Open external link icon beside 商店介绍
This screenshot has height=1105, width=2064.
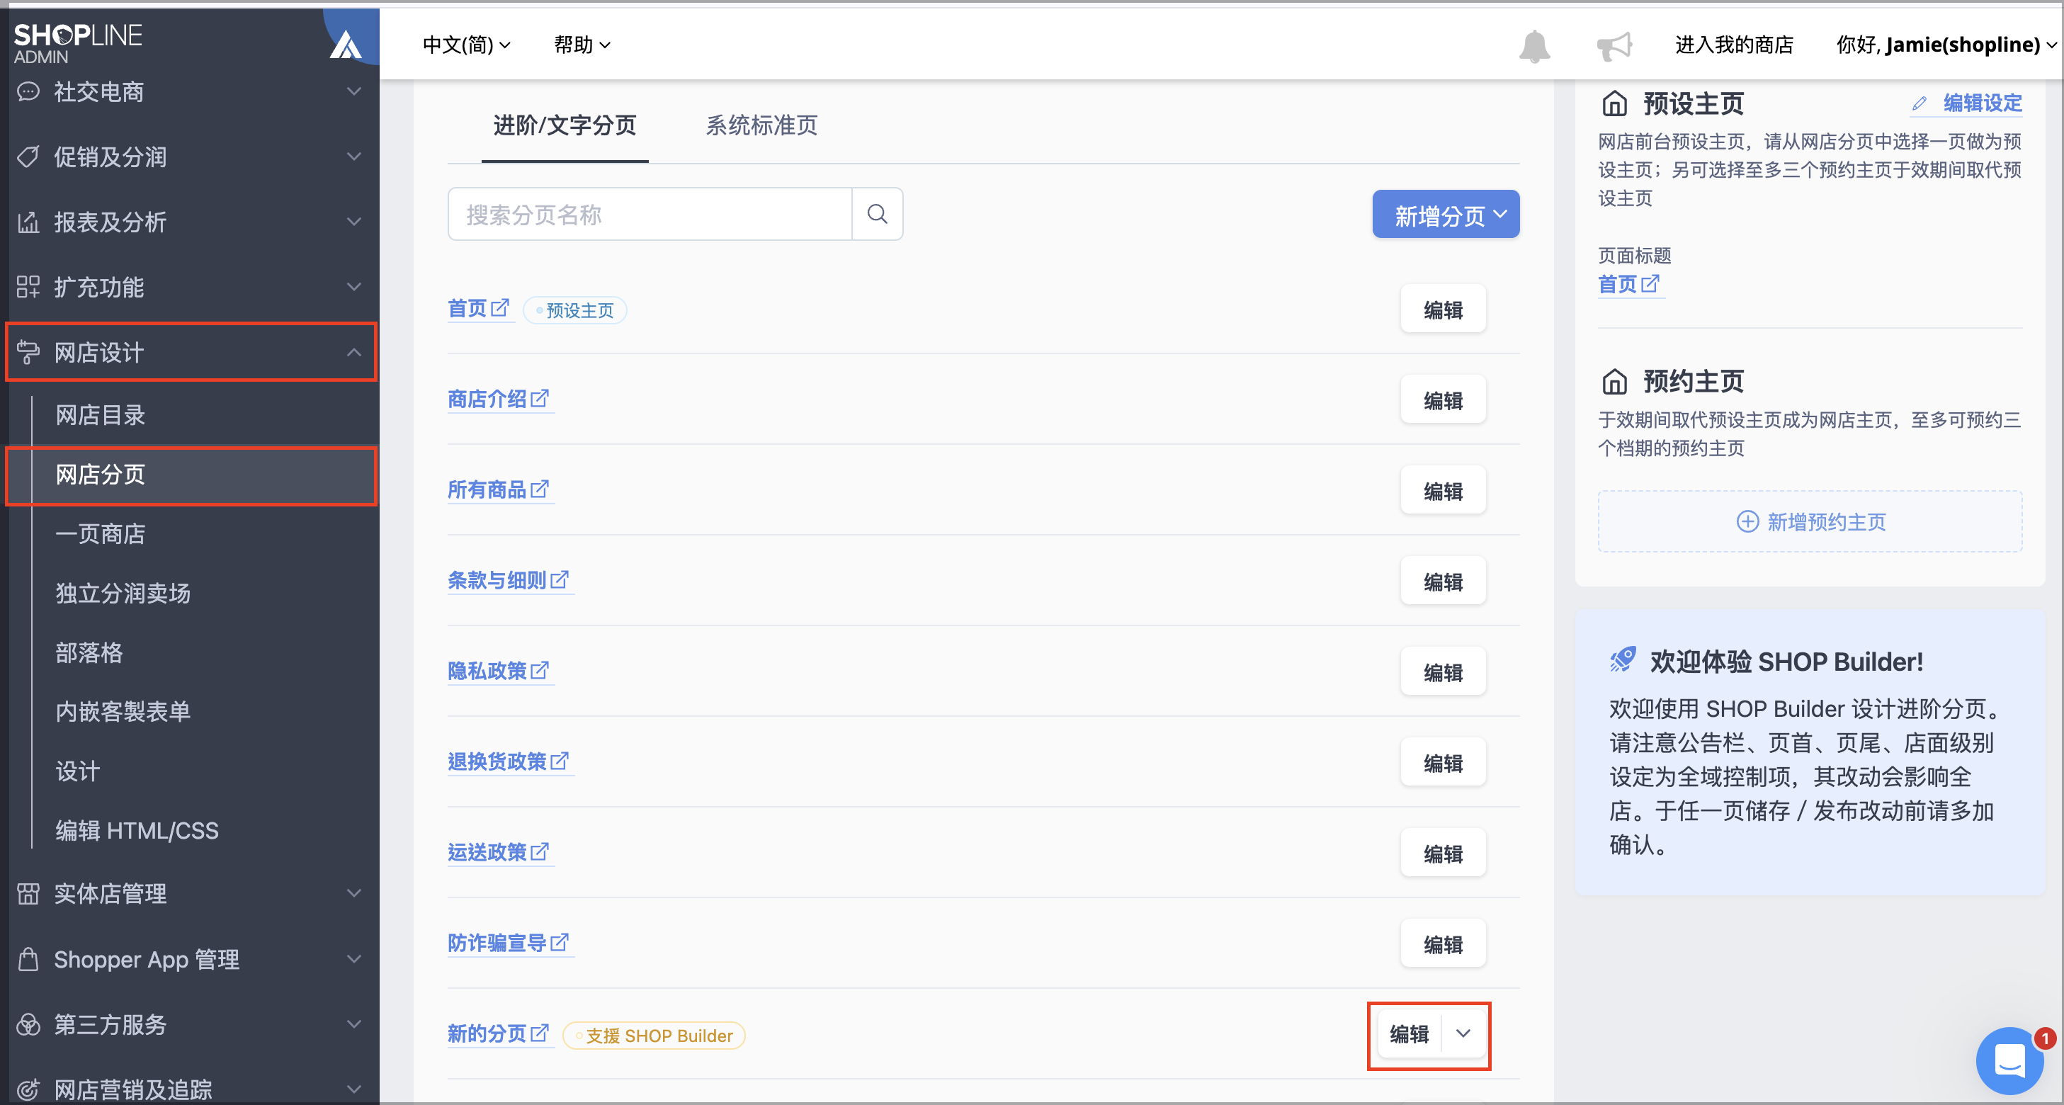540,397
